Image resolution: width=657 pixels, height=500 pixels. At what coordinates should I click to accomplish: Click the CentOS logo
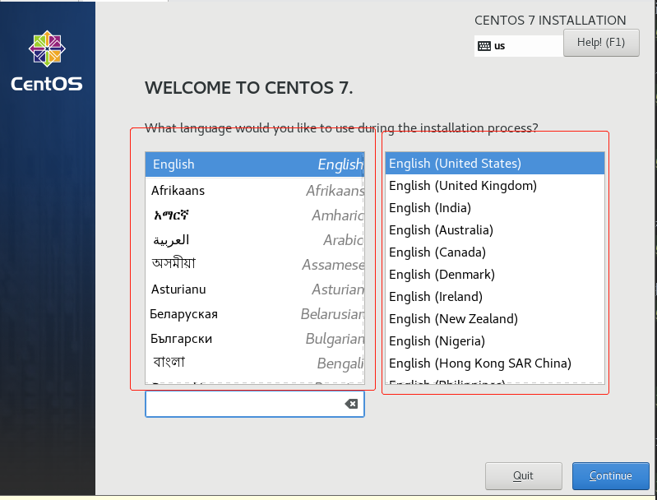47,61
